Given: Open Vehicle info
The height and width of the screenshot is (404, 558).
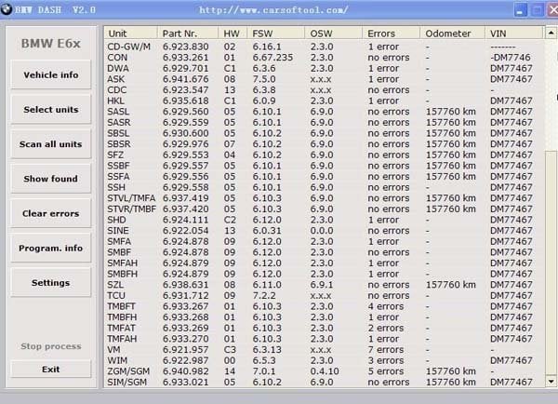Looking at the screenshot, I should coord(51,74).
